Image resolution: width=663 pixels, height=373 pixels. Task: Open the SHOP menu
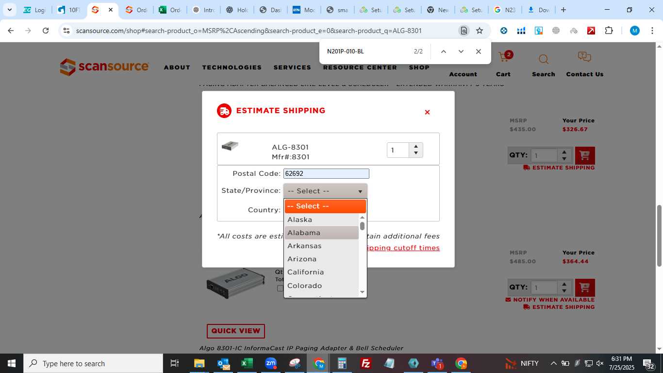pyautogui.click(x=419, y=68)
